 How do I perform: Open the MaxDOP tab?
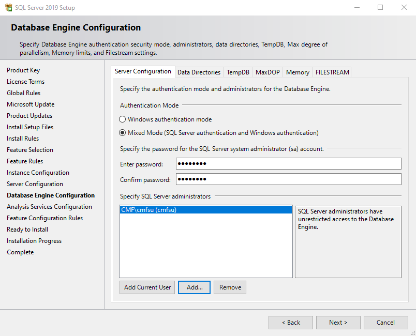coord(267,72)
